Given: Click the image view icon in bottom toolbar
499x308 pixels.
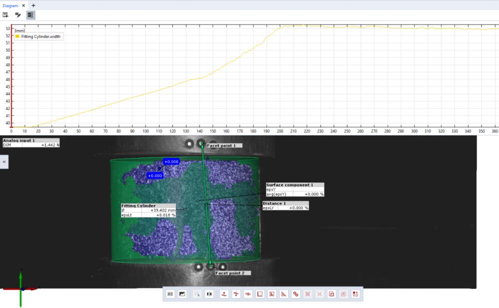Looking at the screenshot, I should (x=182, y=294).
